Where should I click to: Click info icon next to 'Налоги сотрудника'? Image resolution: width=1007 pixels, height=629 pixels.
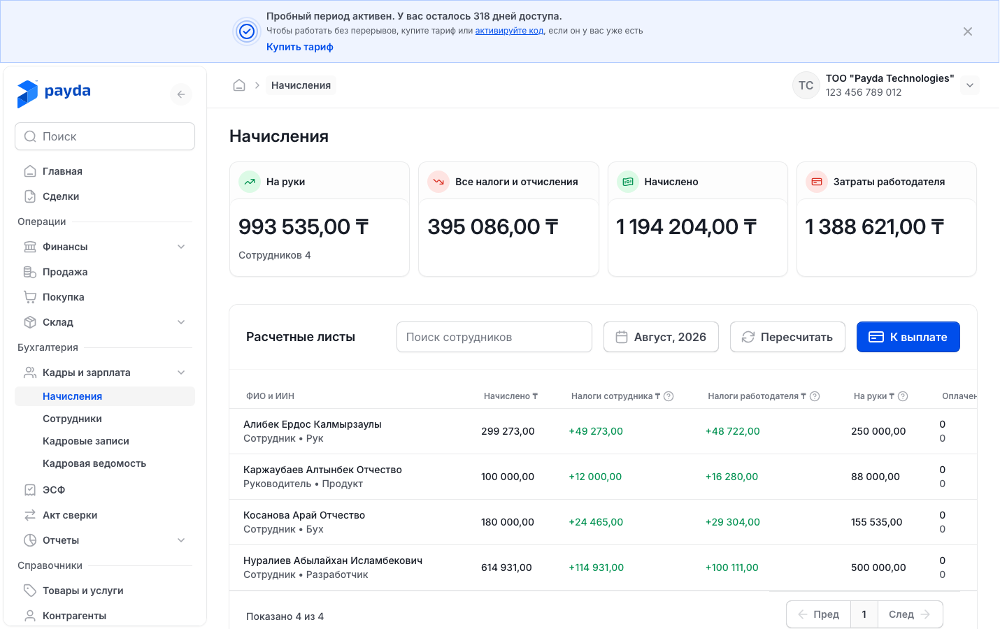click(x=669, y=396)
